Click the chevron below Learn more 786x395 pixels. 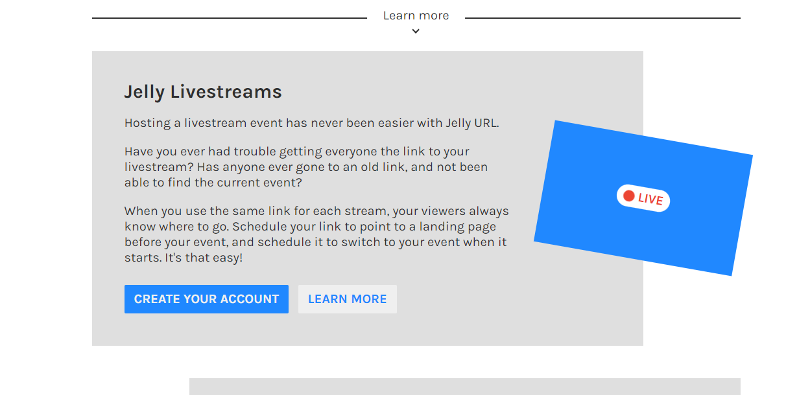click(416, 31)
